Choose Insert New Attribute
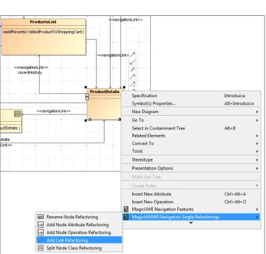The image size is (266, 254). (191, 194)
